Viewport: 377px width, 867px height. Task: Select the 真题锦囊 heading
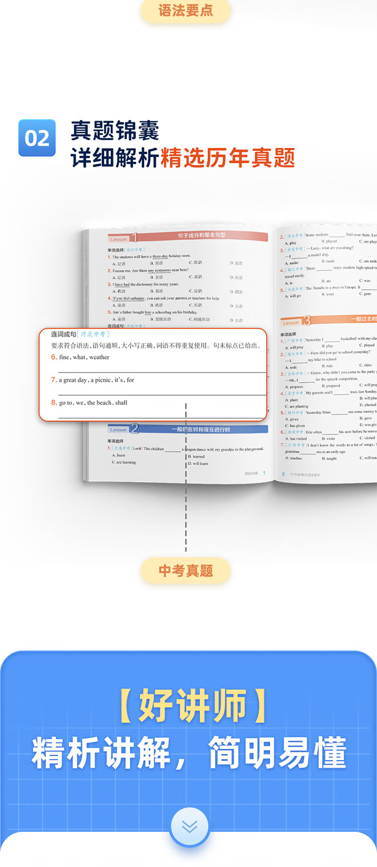tap(115, 131)
